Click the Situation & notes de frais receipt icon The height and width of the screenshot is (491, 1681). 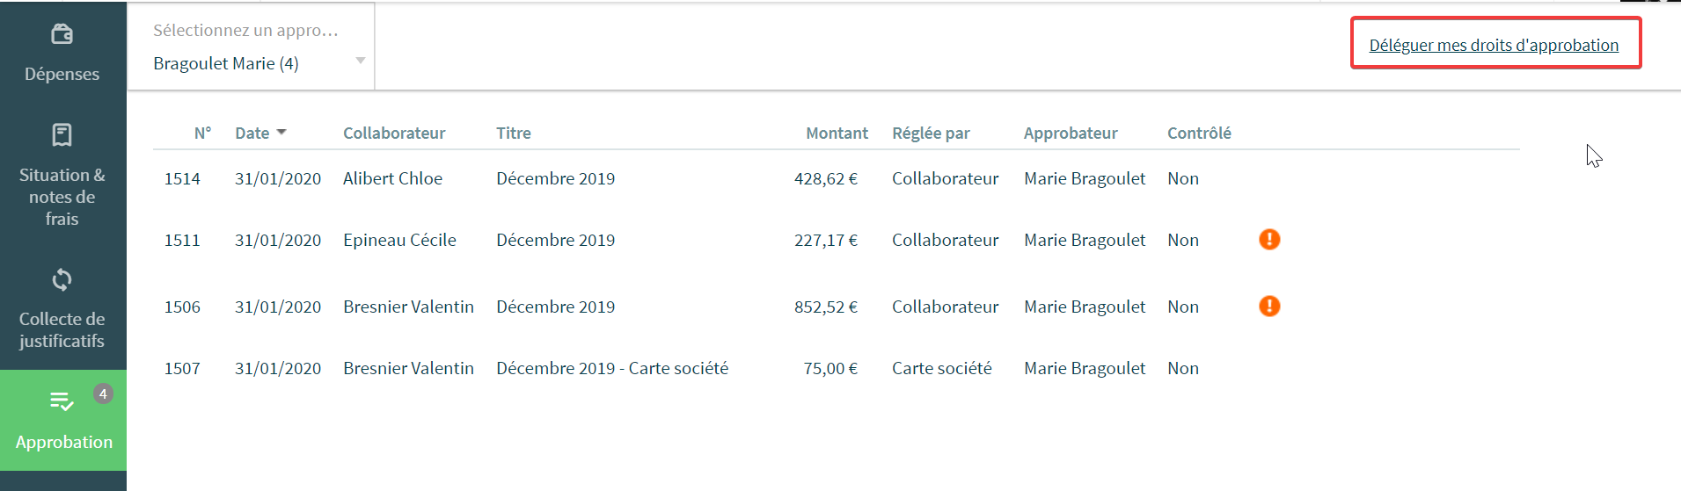click(62, 134)
